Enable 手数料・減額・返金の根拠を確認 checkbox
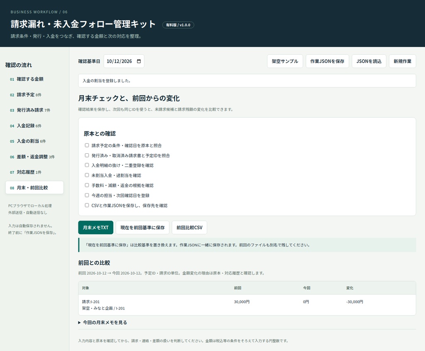 point(87,185)
